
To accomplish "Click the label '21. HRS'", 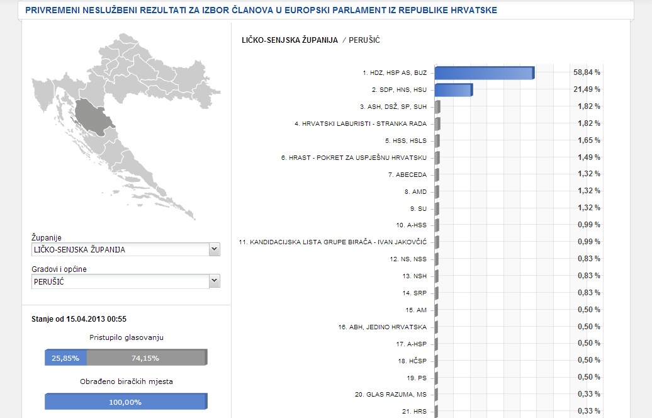I will pyautogui.click(x=415, y=411).
